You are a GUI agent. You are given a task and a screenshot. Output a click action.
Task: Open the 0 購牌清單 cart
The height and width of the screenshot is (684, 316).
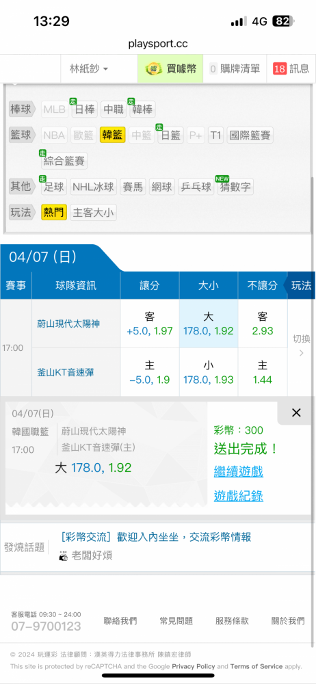click(x=235, y=68)
